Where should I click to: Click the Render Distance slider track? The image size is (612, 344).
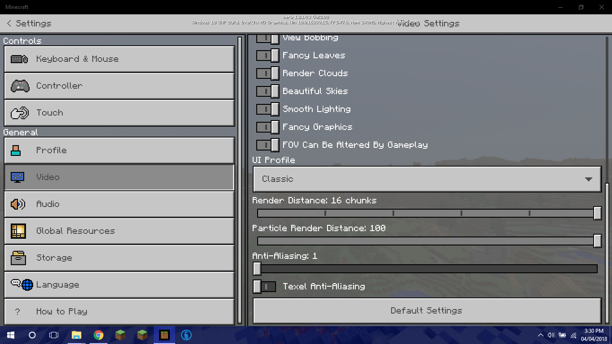tap(427, 213)
